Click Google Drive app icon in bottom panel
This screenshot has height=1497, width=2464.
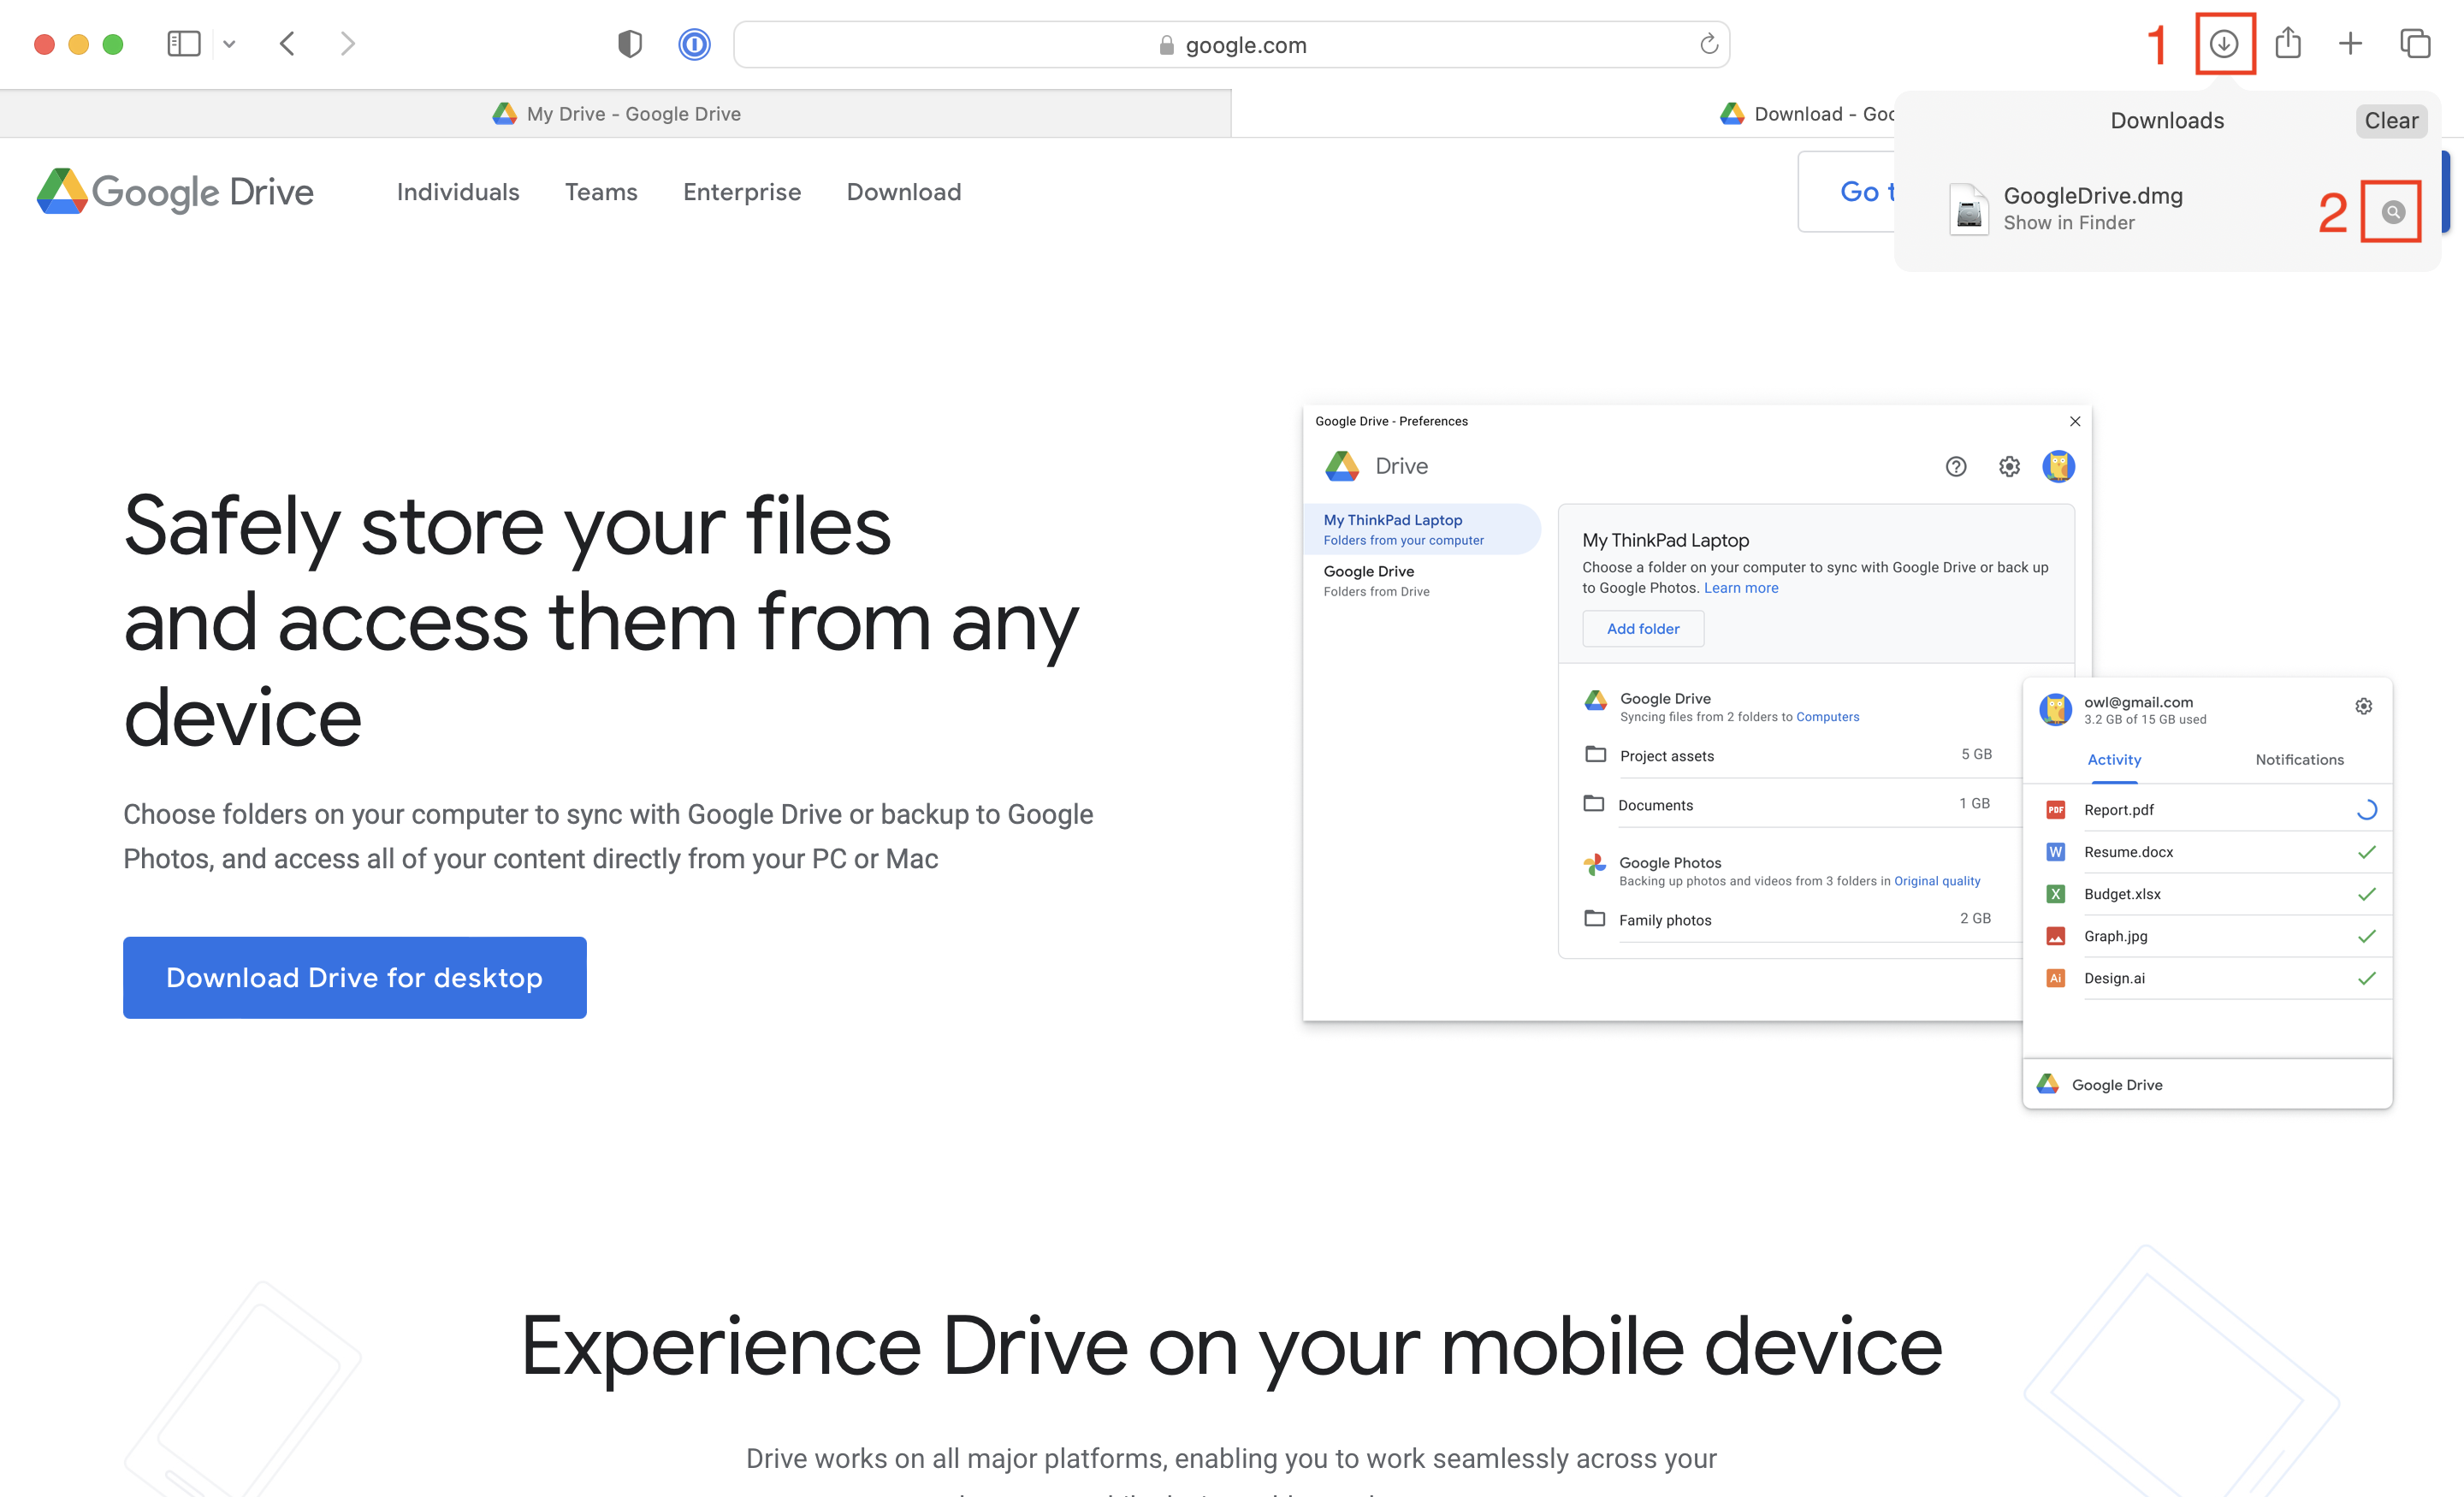tap(2046, 1082)
